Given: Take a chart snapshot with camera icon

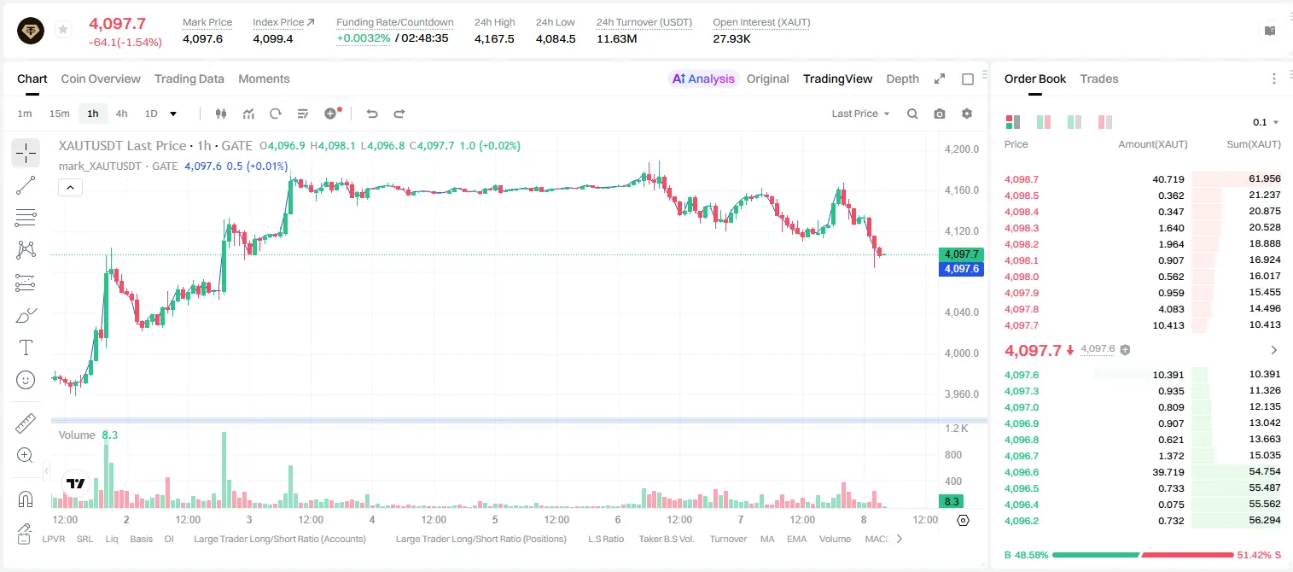Looking at the screenshot, I should [940, 114].
